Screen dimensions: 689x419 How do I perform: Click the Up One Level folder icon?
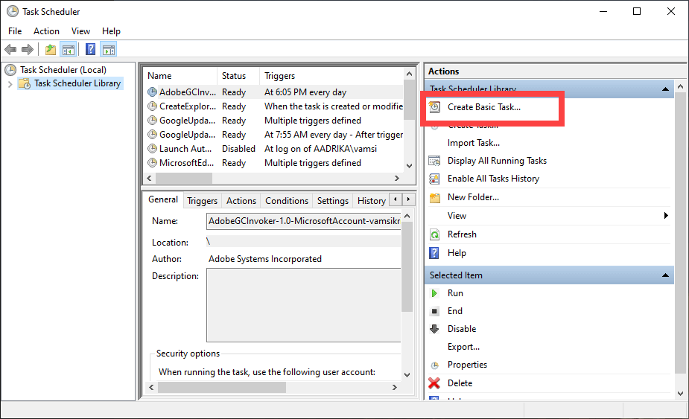(x=51, y=50)
